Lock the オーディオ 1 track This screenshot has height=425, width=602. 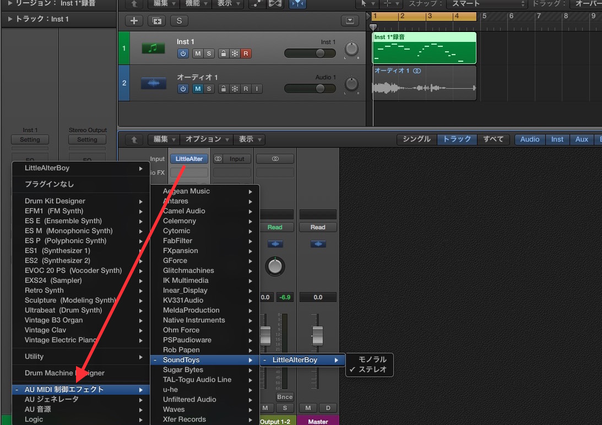point(224,89)
